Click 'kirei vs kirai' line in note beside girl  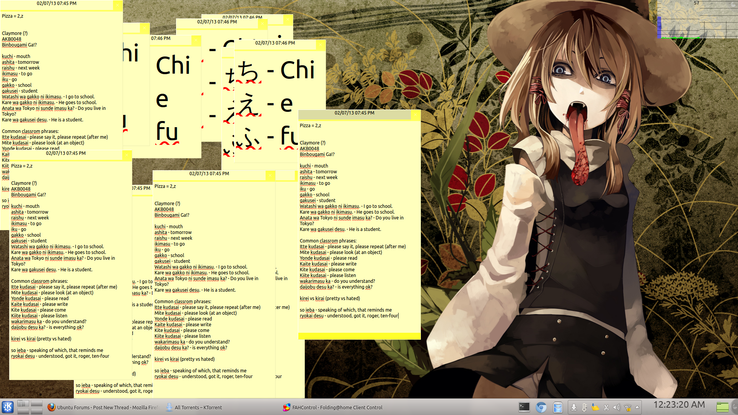point(330,299)
